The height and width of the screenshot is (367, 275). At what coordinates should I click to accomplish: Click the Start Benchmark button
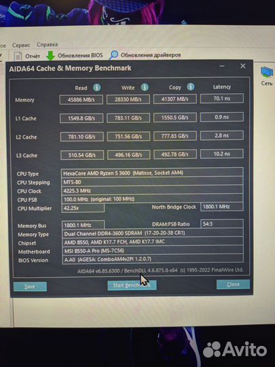[132, 285]
